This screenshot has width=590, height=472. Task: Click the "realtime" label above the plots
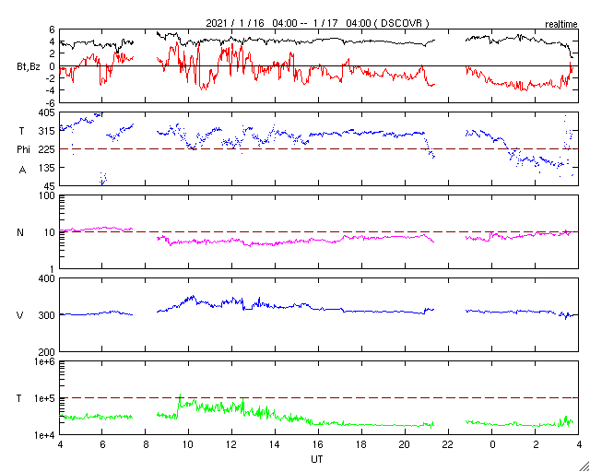coord(561,25)
